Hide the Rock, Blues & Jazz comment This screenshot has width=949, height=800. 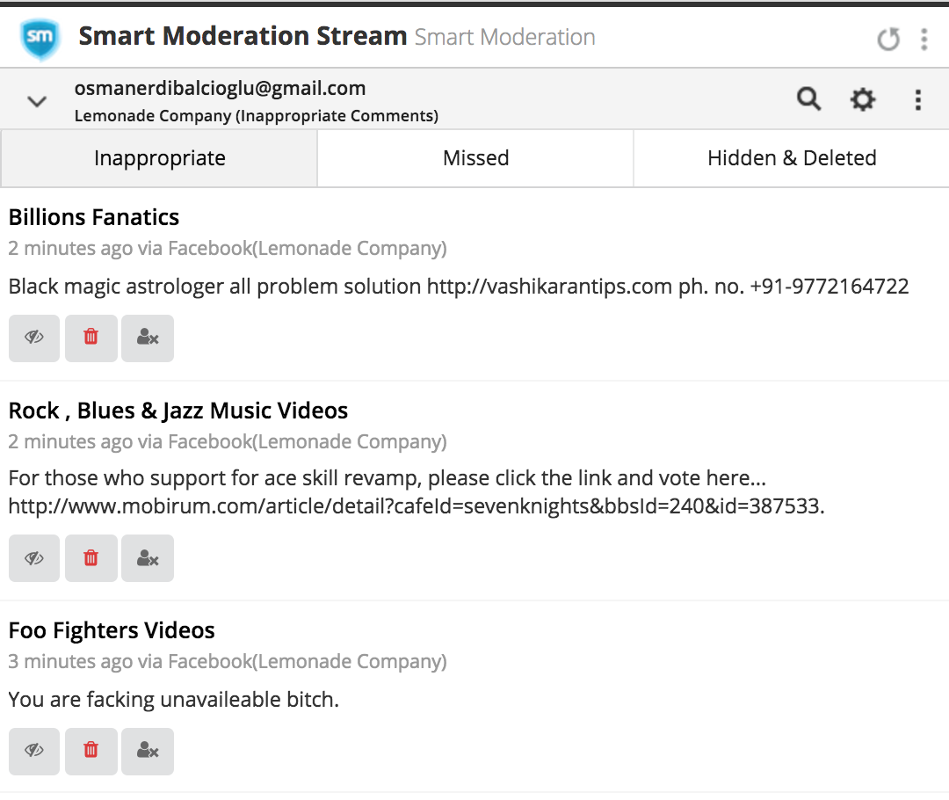tap(34, 558)
